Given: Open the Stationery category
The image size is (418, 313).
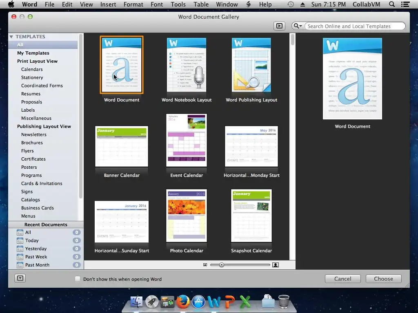Looking at the screenshot, I should (x=32, y=77).
